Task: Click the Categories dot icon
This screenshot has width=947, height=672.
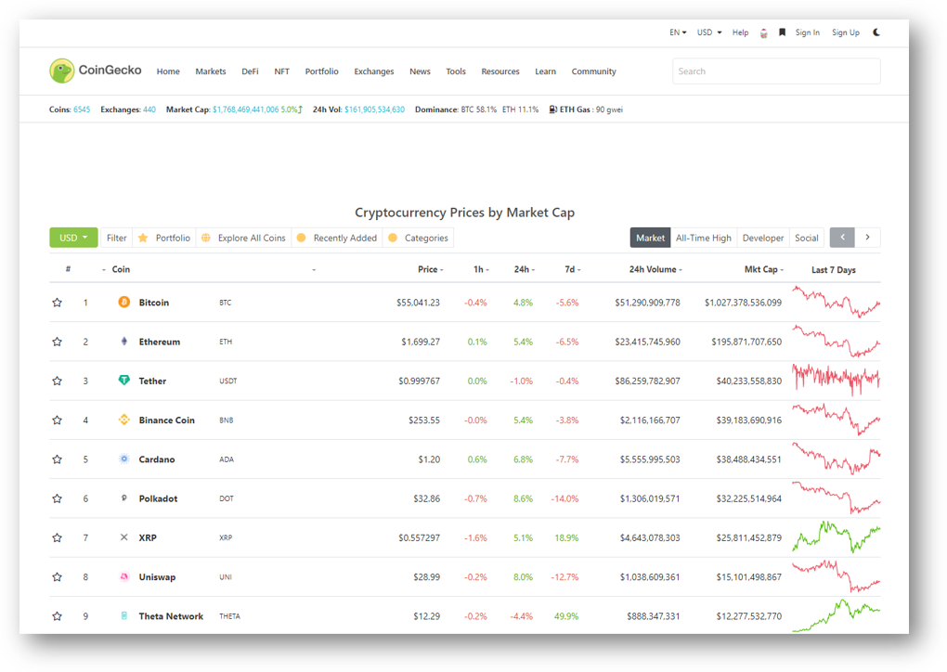Action: tap(393, 238)
